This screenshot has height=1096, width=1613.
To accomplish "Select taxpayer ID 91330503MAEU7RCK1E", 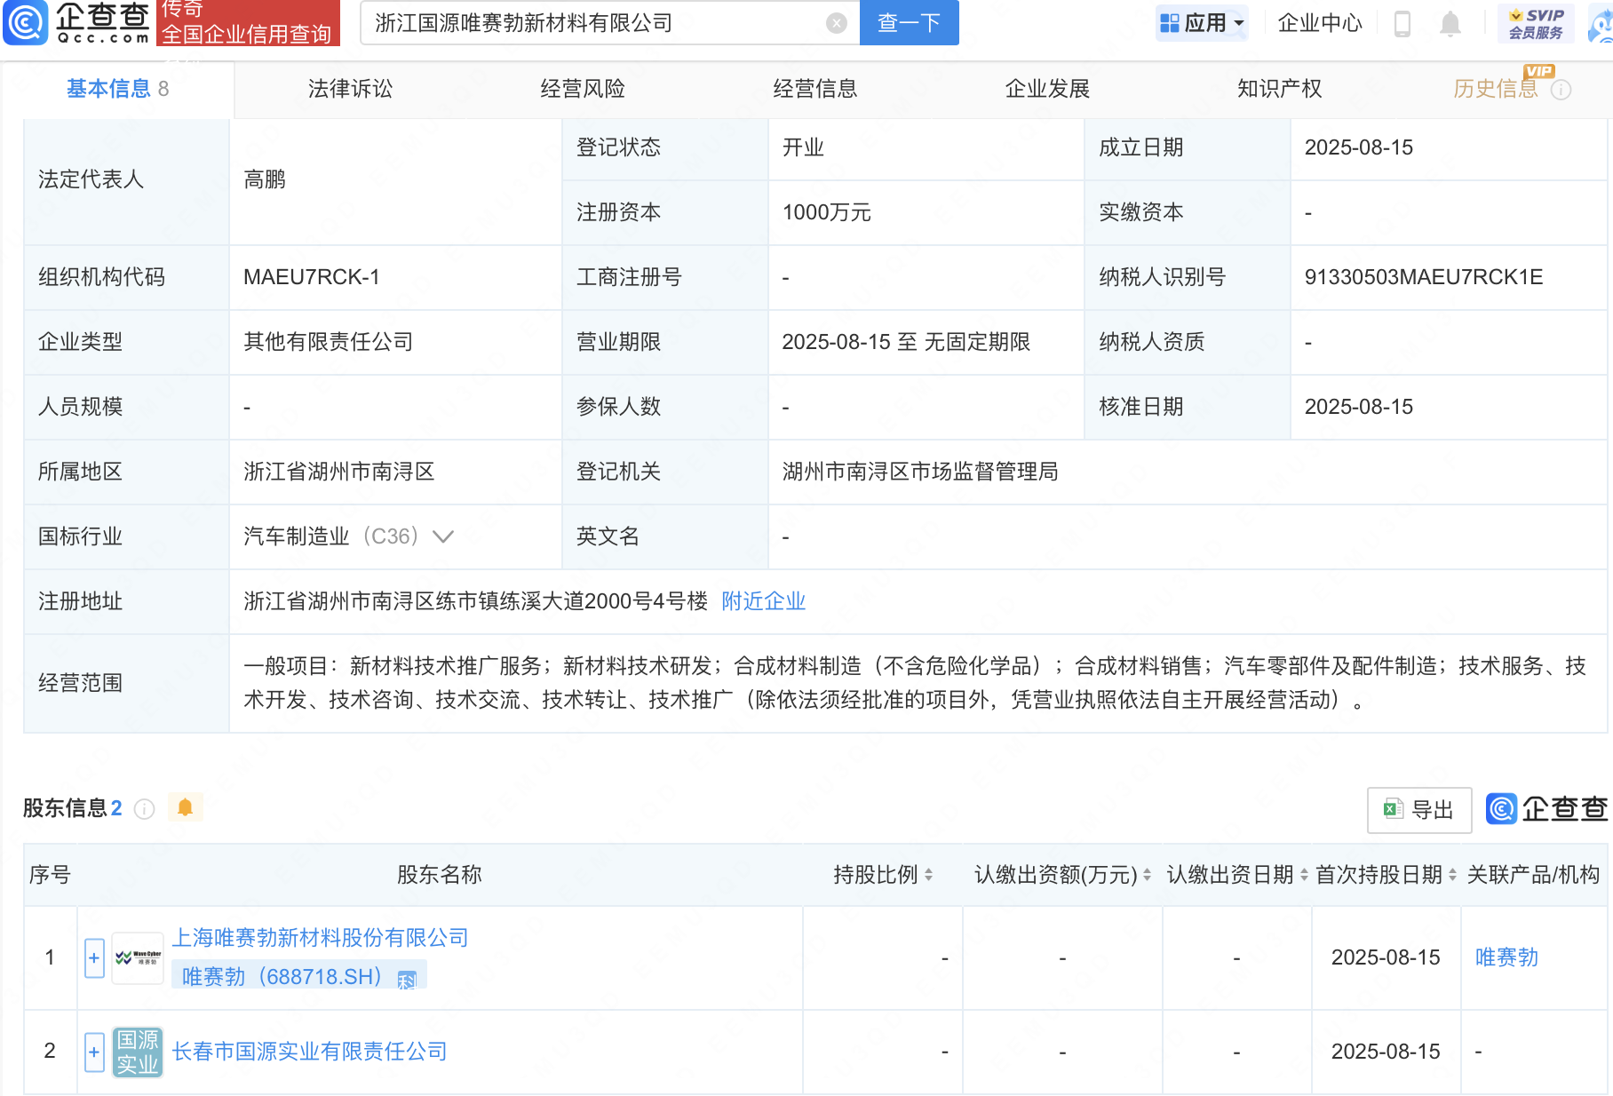I will [1424, 277].
